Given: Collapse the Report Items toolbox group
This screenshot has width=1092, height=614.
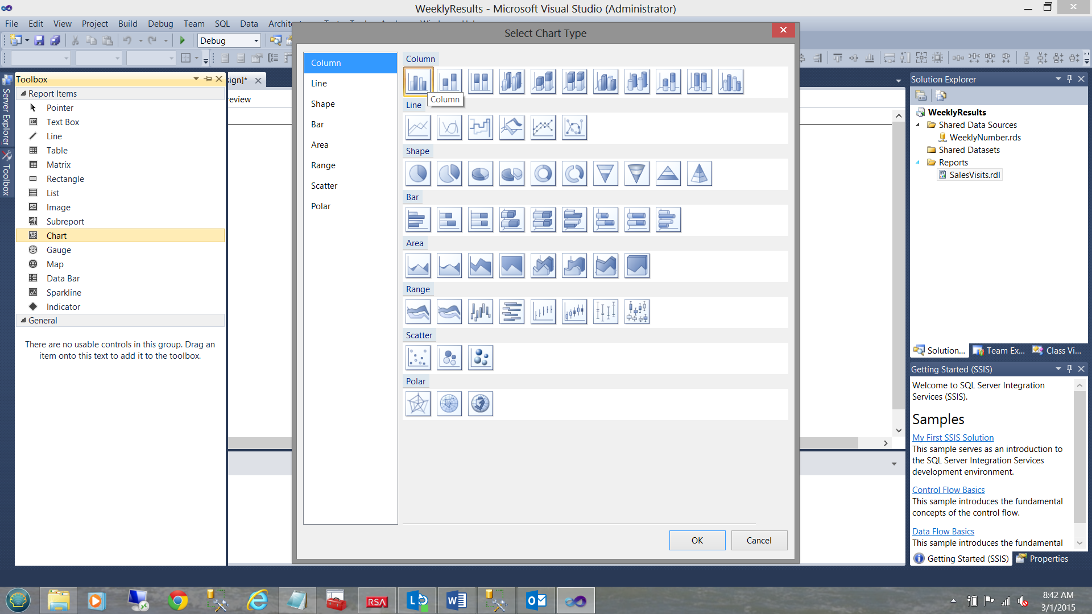Looking at the screenshot, I should point(23,93).
